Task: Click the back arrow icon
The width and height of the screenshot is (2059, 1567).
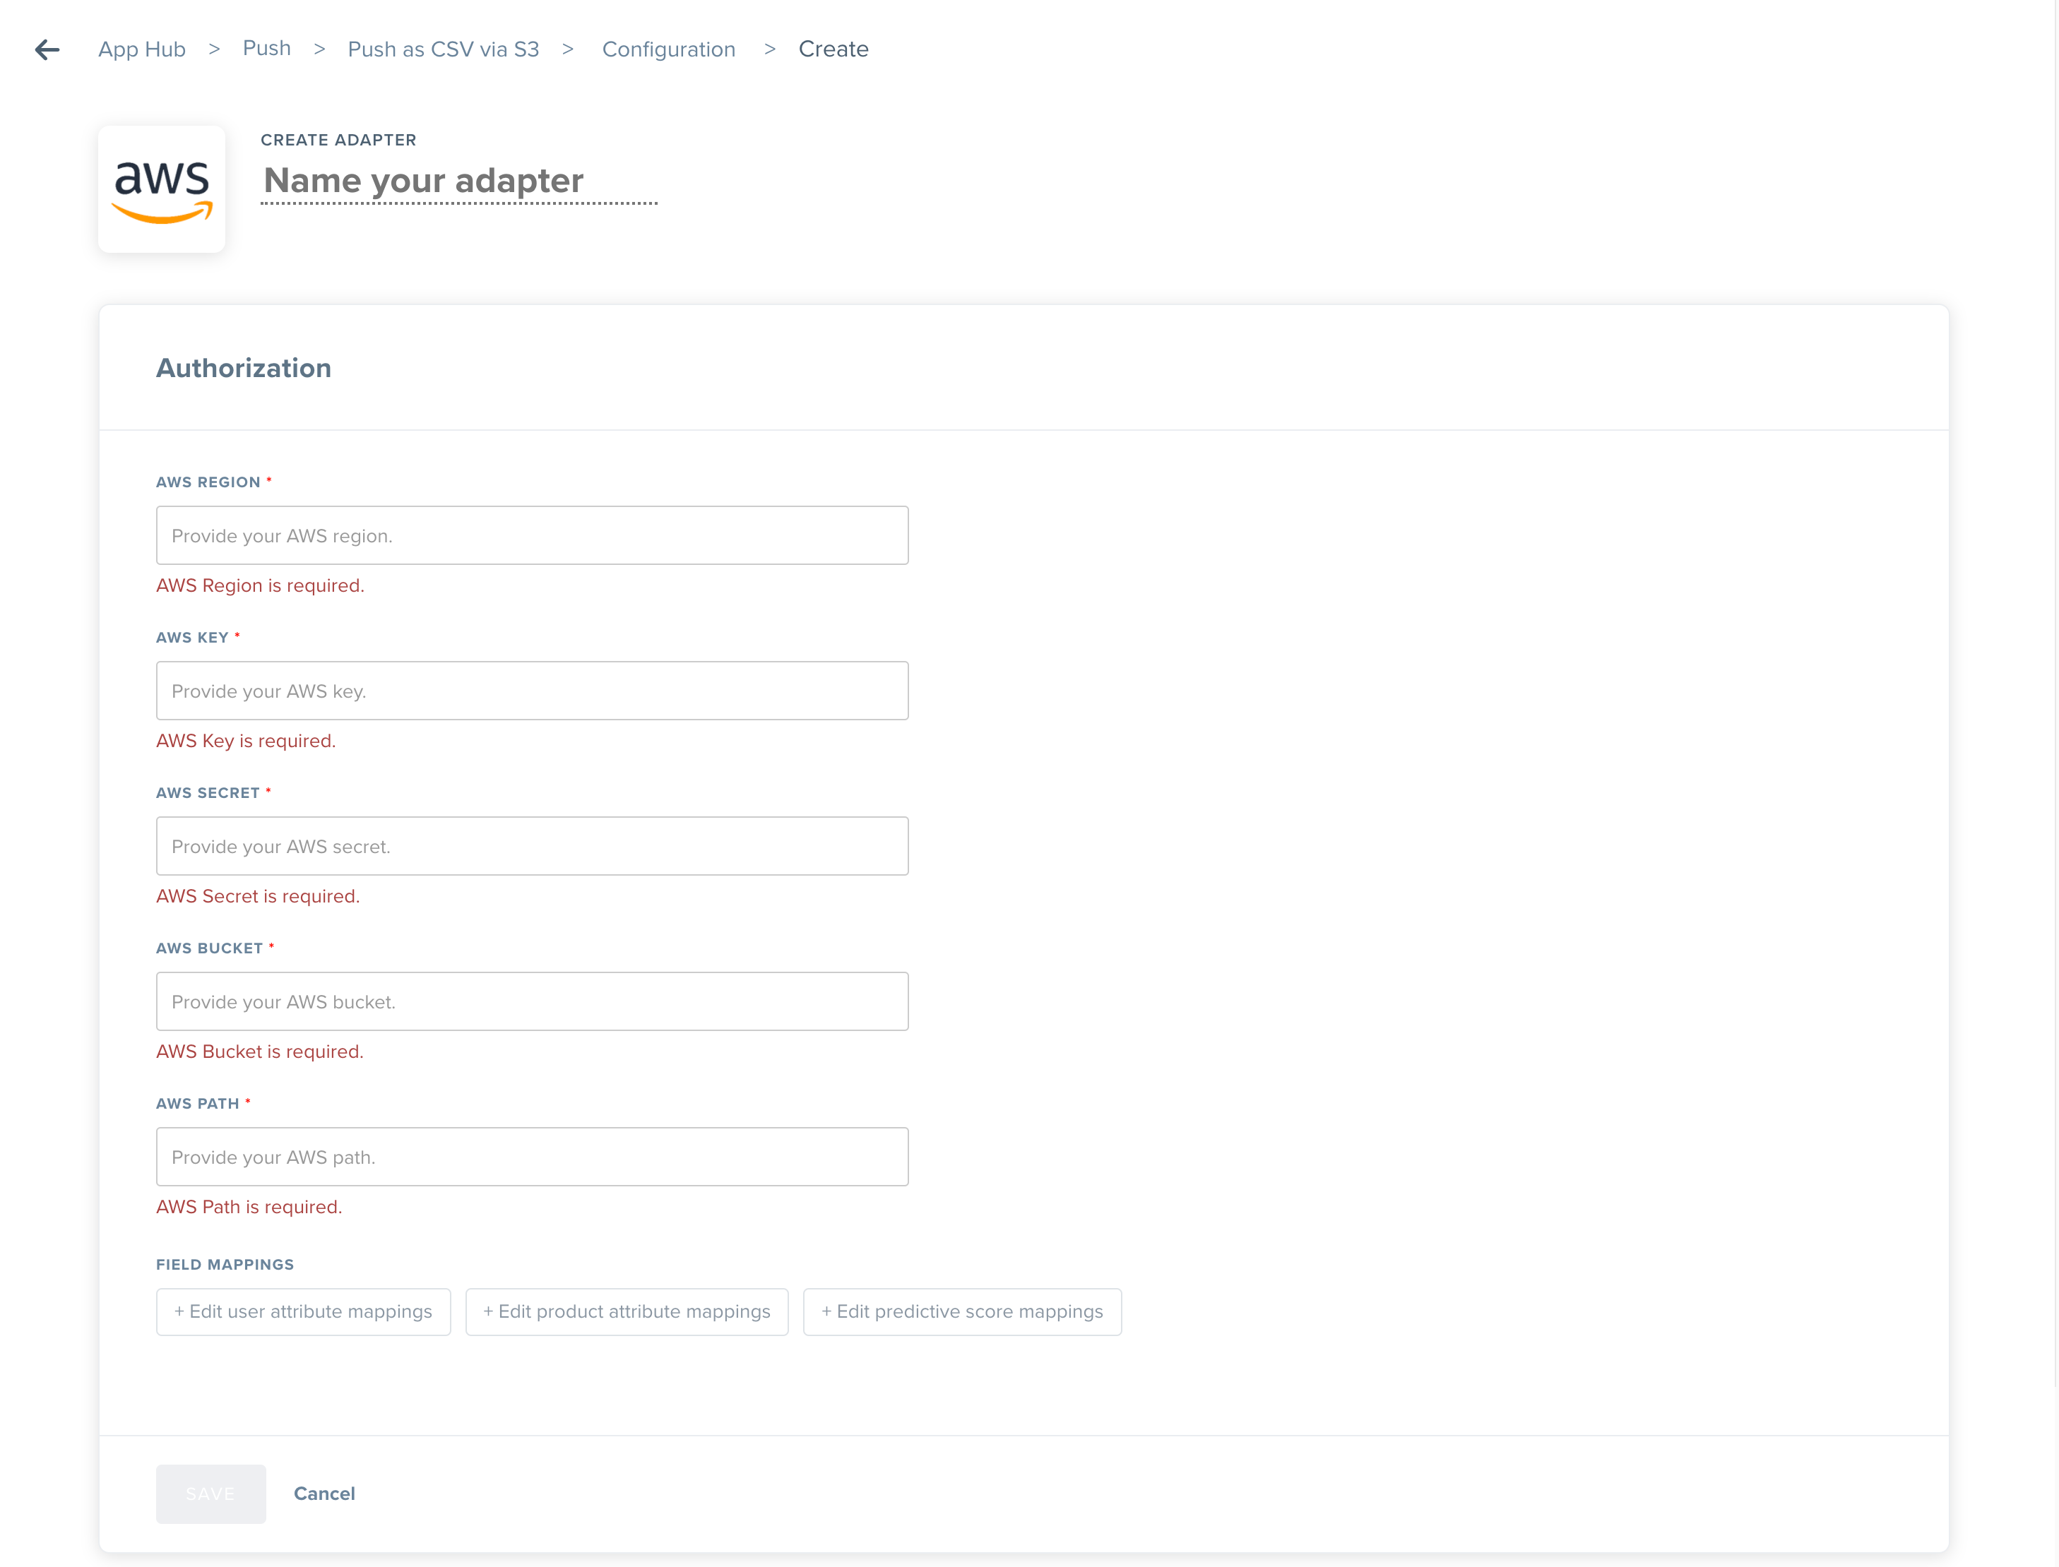Action: coord(47,49)
